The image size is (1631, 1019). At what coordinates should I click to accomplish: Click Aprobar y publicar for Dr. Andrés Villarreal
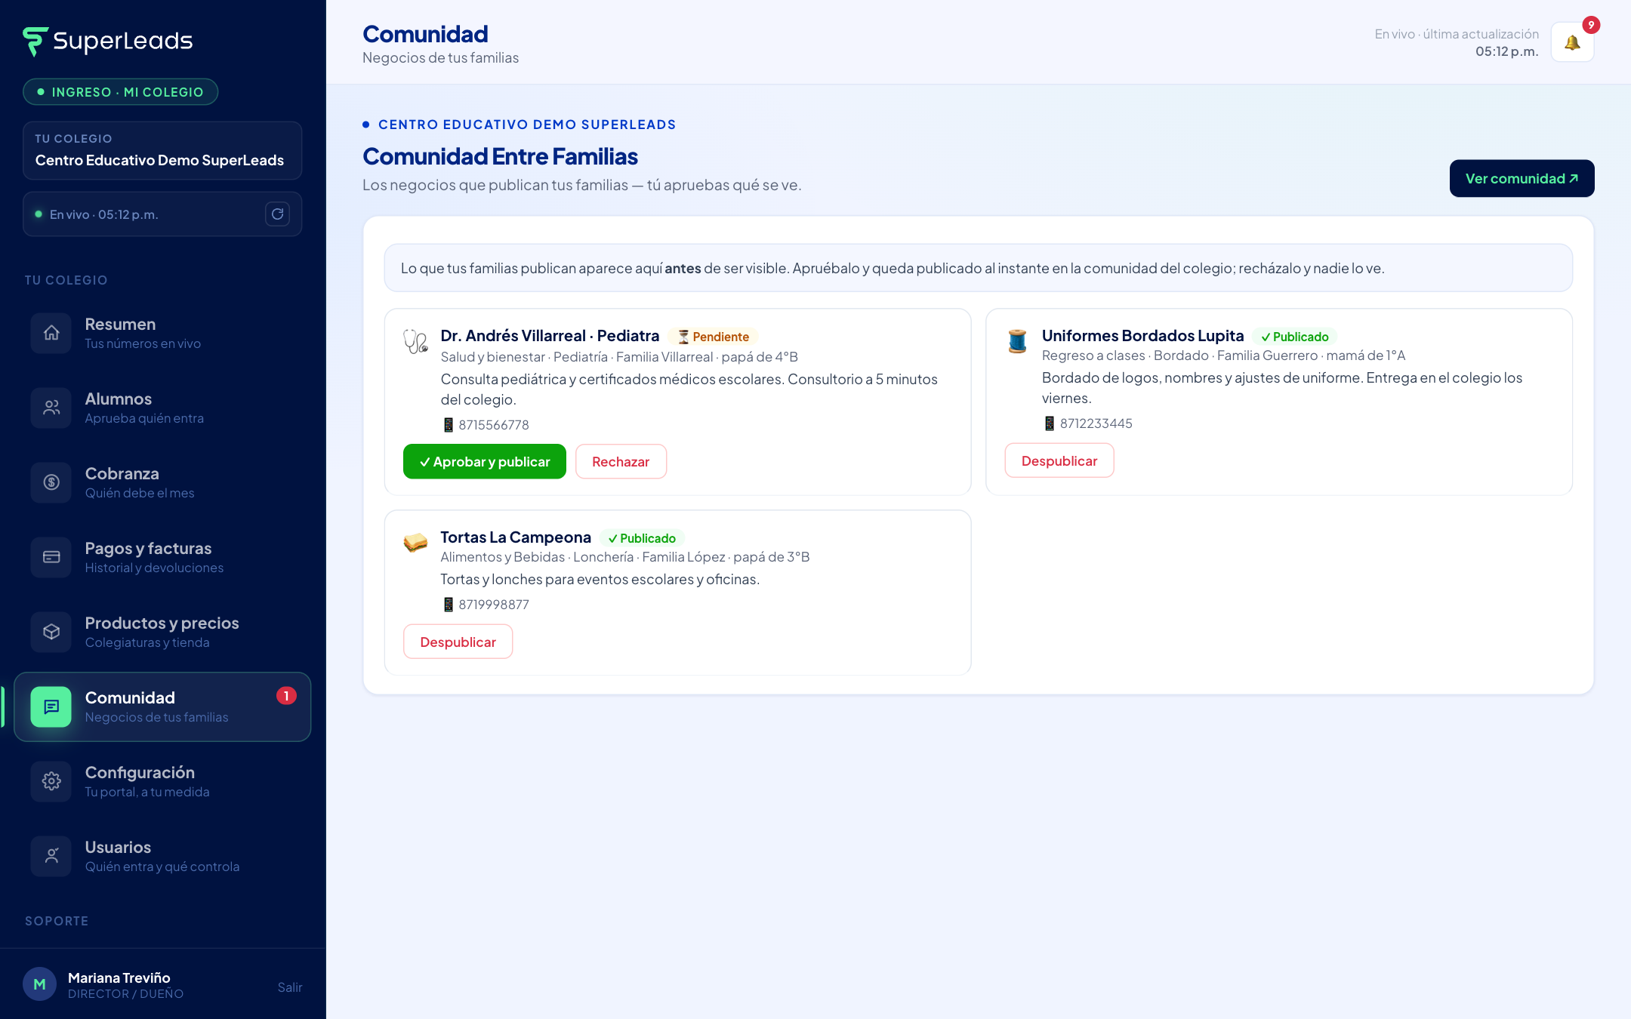tap(485, 461)
